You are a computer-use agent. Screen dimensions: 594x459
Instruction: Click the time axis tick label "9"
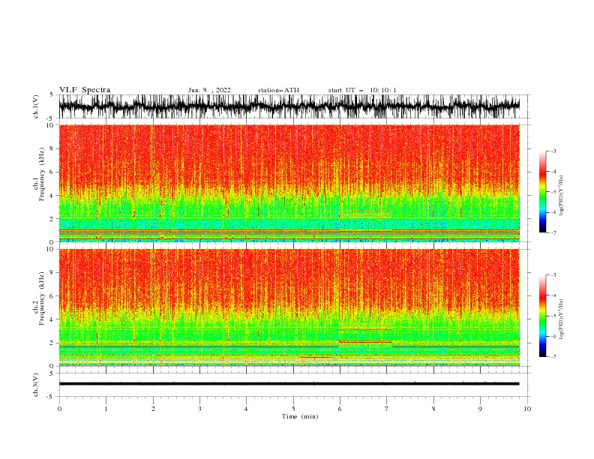(480, 409)
